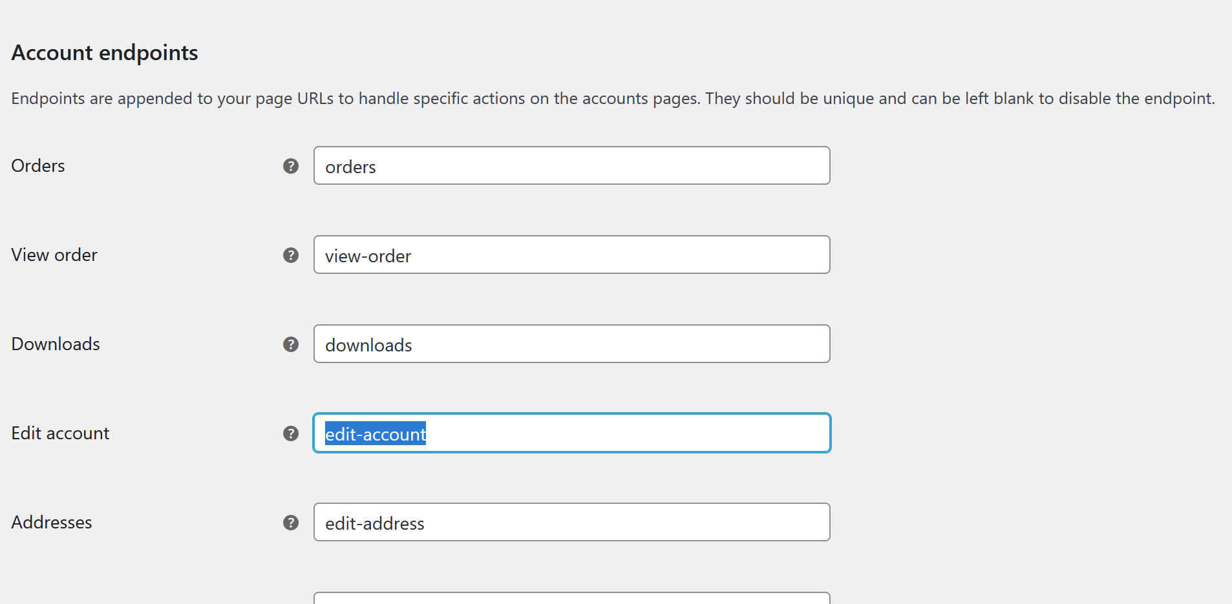The width and height of the screenshot is (1232, 604).
Task: Click the help icon beside Orders
Action: point(291,166)
